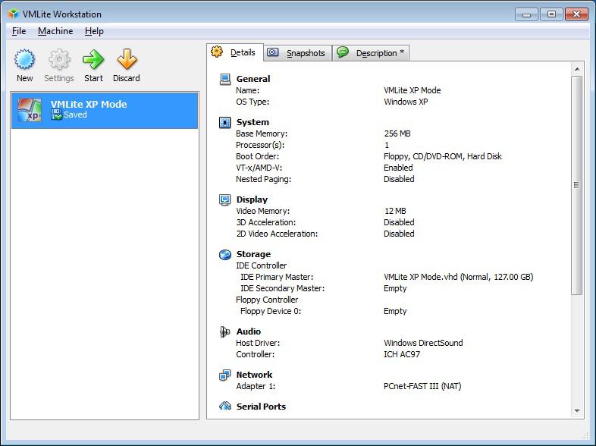The image size is (596, 446).
Task: Open the File menu
Action: [19, 31]
